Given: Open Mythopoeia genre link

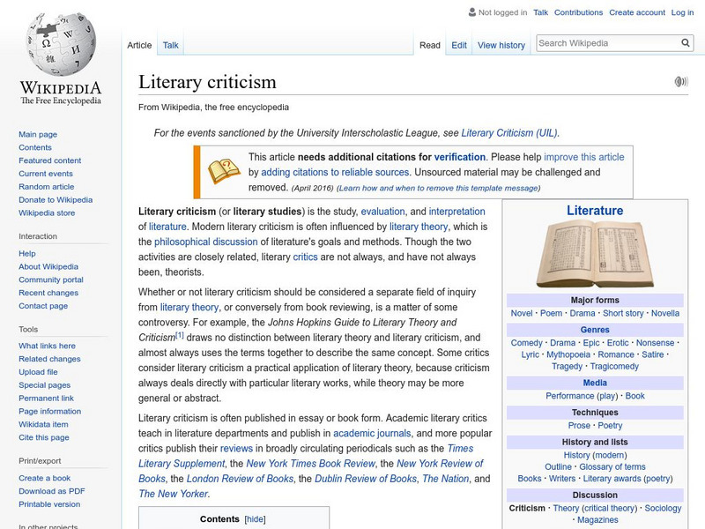Looking at the screenshot, I should (568, 354).
